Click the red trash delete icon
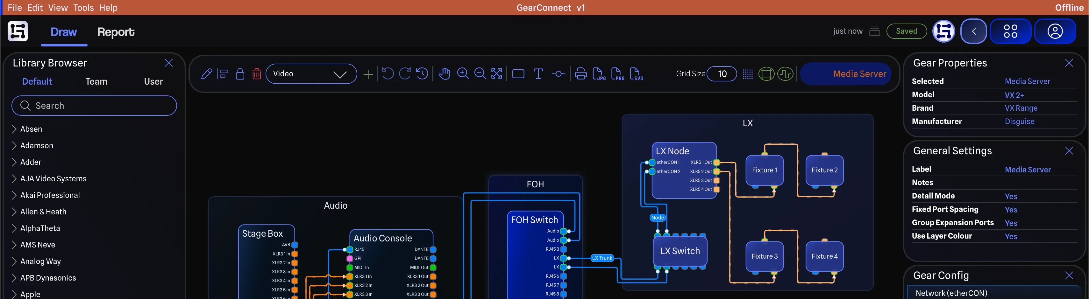 (x=257, y=74)
